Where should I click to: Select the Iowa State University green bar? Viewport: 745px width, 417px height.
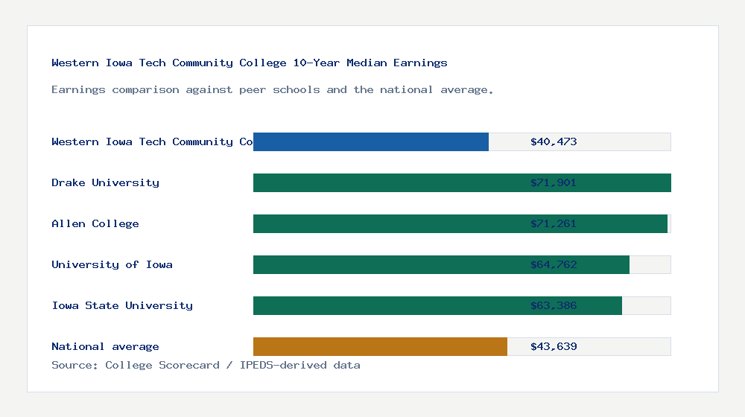tap(437, 305)
